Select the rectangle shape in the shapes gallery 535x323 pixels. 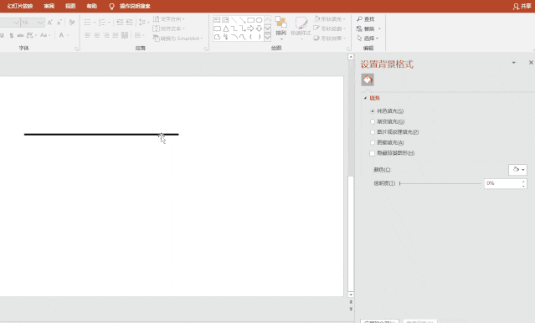tap(251, 20)
